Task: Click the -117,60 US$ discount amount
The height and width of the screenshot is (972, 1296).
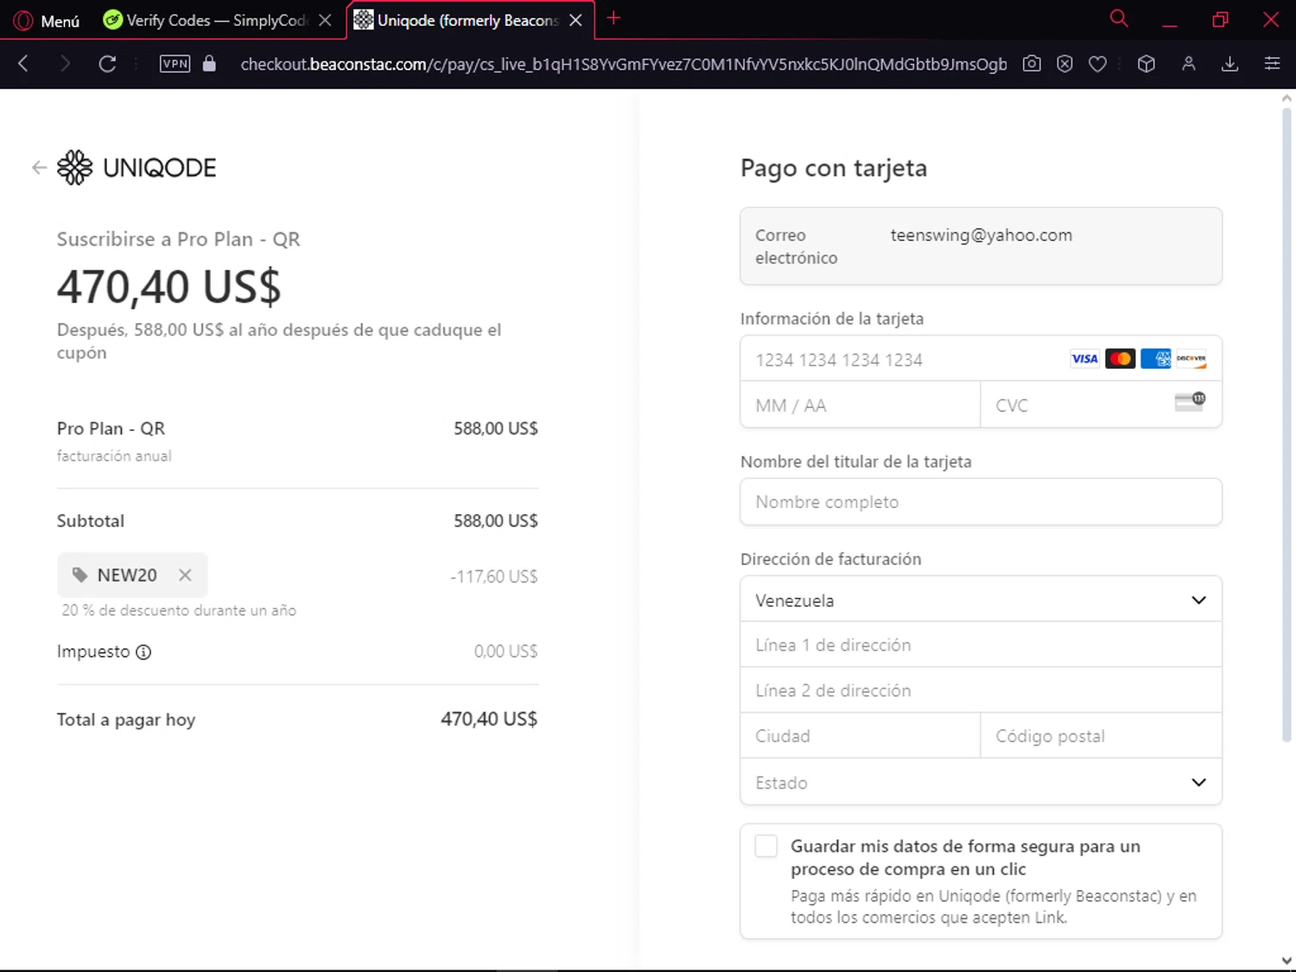Action: [x=493, y=576]
